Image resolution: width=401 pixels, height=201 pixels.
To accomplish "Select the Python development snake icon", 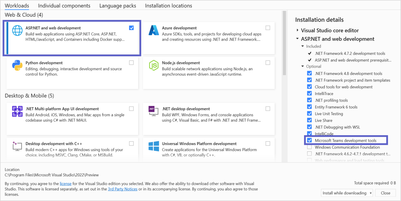I will coord(17,65).
